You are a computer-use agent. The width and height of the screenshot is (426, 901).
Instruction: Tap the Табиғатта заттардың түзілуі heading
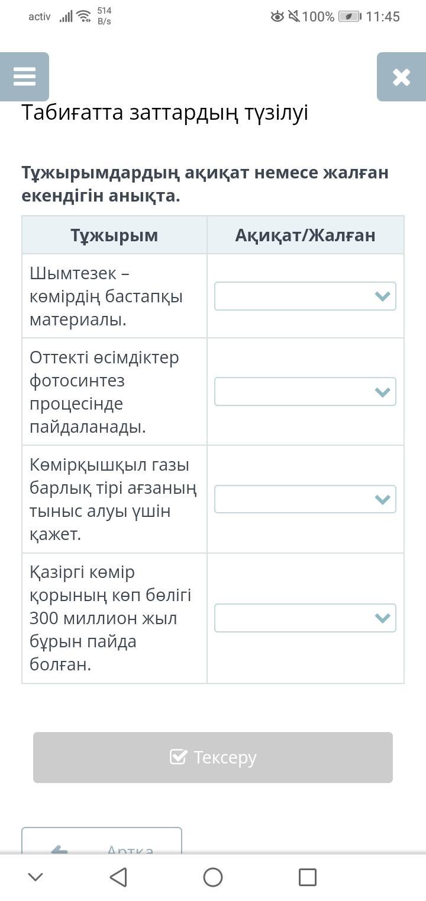(x=164, y=113)
